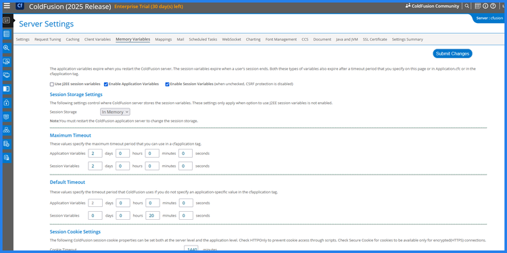Edit Maximum Timeout Session Variables seconds field
This screenshot has width=507, height=253.
[x=185, y=166]
